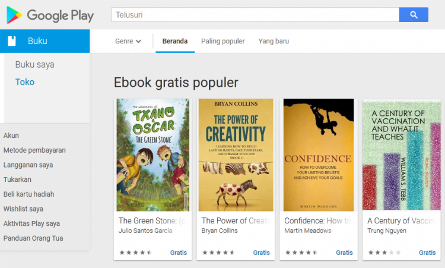Select Buku in the sidebar
Viewport: 445px width, 268px height.
[45, 41]
